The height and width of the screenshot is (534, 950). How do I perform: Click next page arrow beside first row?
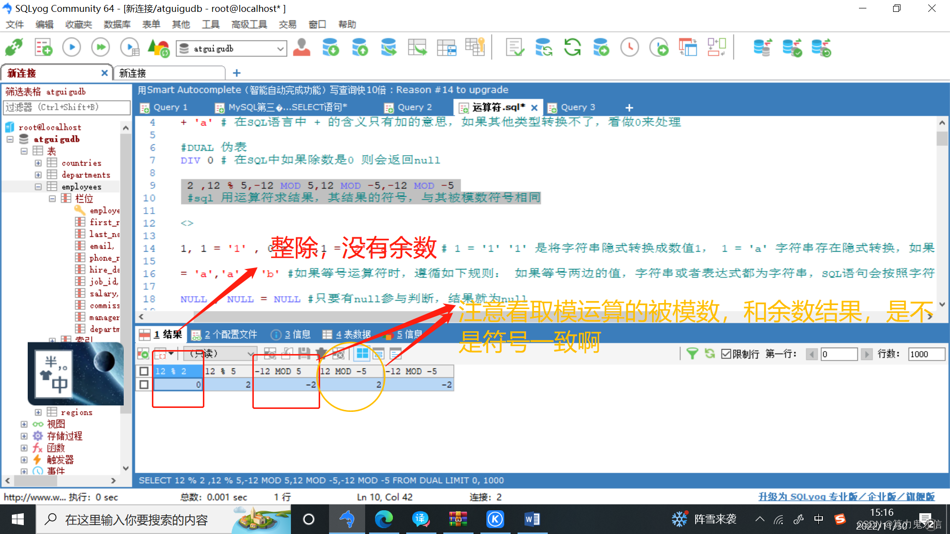(x=866, y=354)
